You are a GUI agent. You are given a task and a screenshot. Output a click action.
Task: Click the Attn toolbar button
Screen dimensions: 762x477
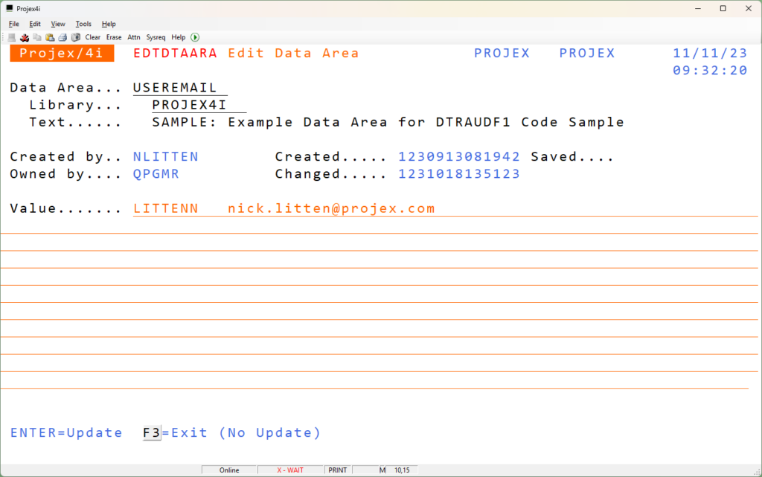click(134, 37)
